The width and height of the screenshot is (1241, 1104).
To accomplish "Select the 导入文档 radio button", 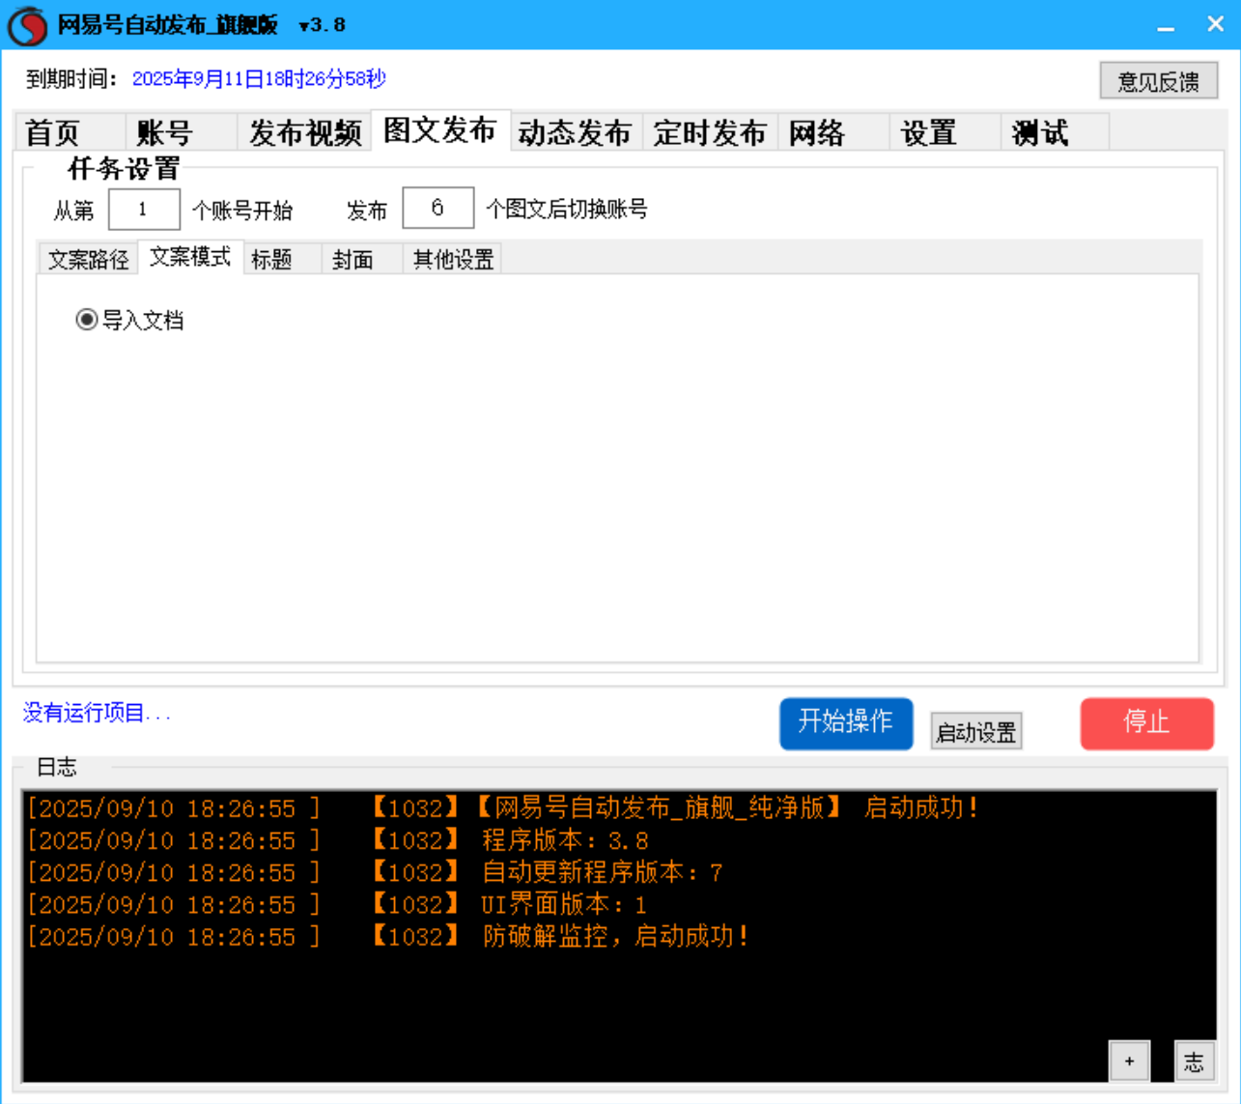I will [x=85, y=320].
